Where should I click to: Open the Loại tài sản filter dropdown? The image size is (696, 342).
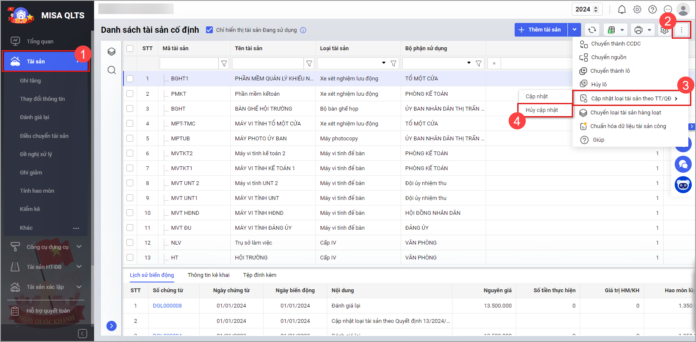384,63
